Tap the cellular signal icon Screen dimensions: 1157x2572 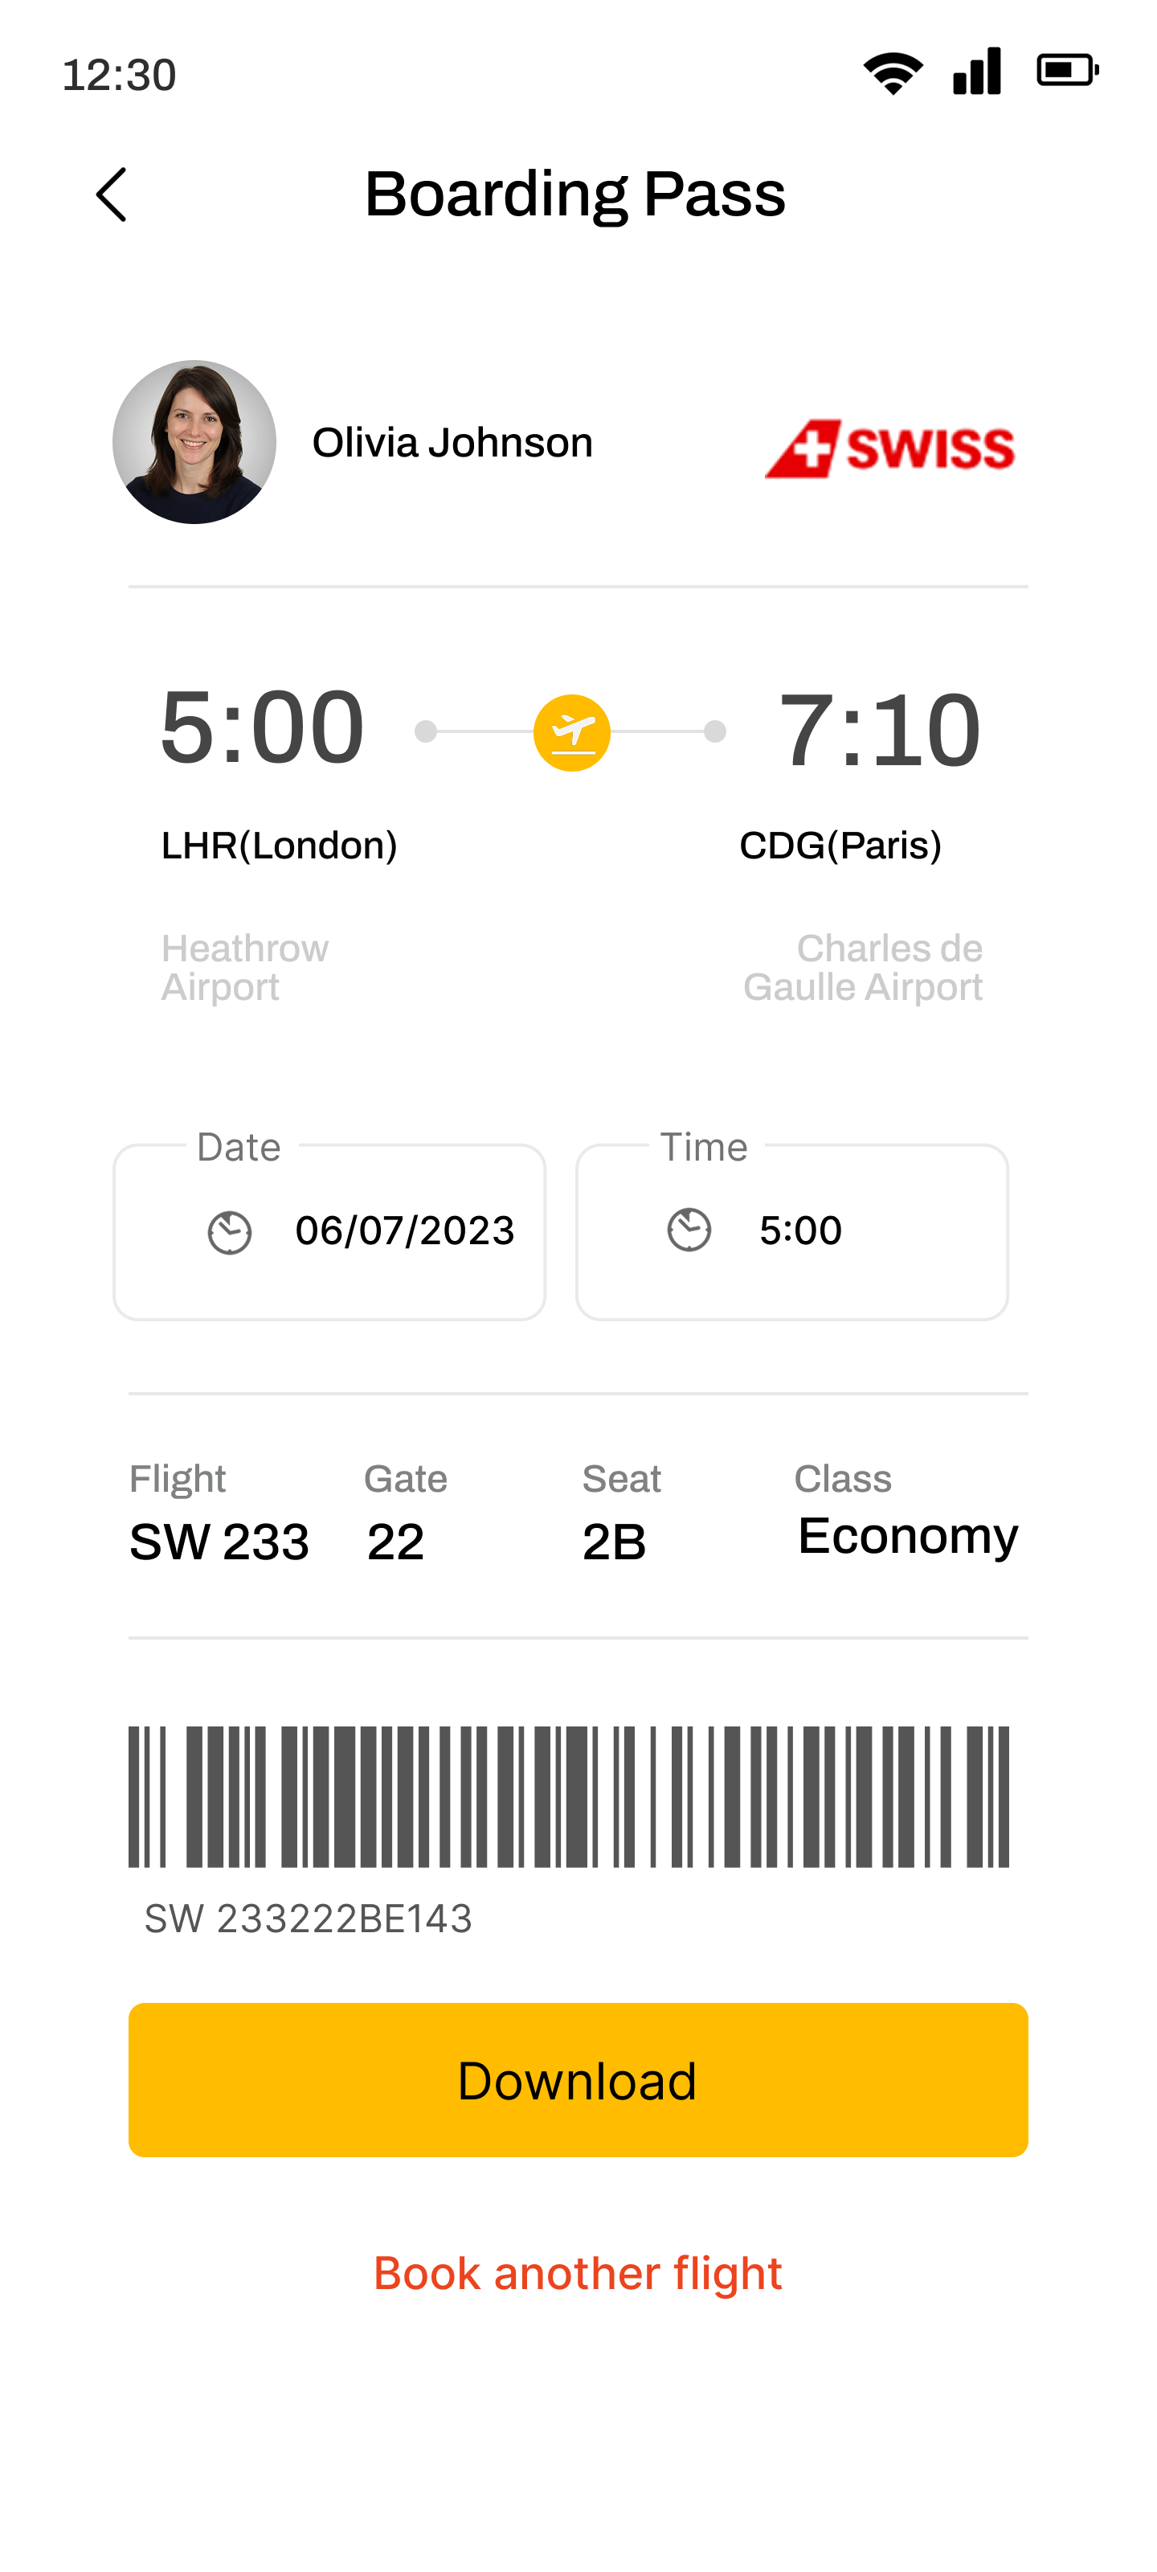pos(976,72)
